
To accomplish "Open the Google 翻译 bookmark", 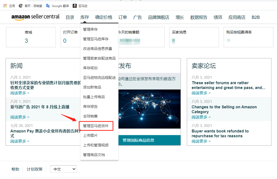I will (x=57, y=6).
